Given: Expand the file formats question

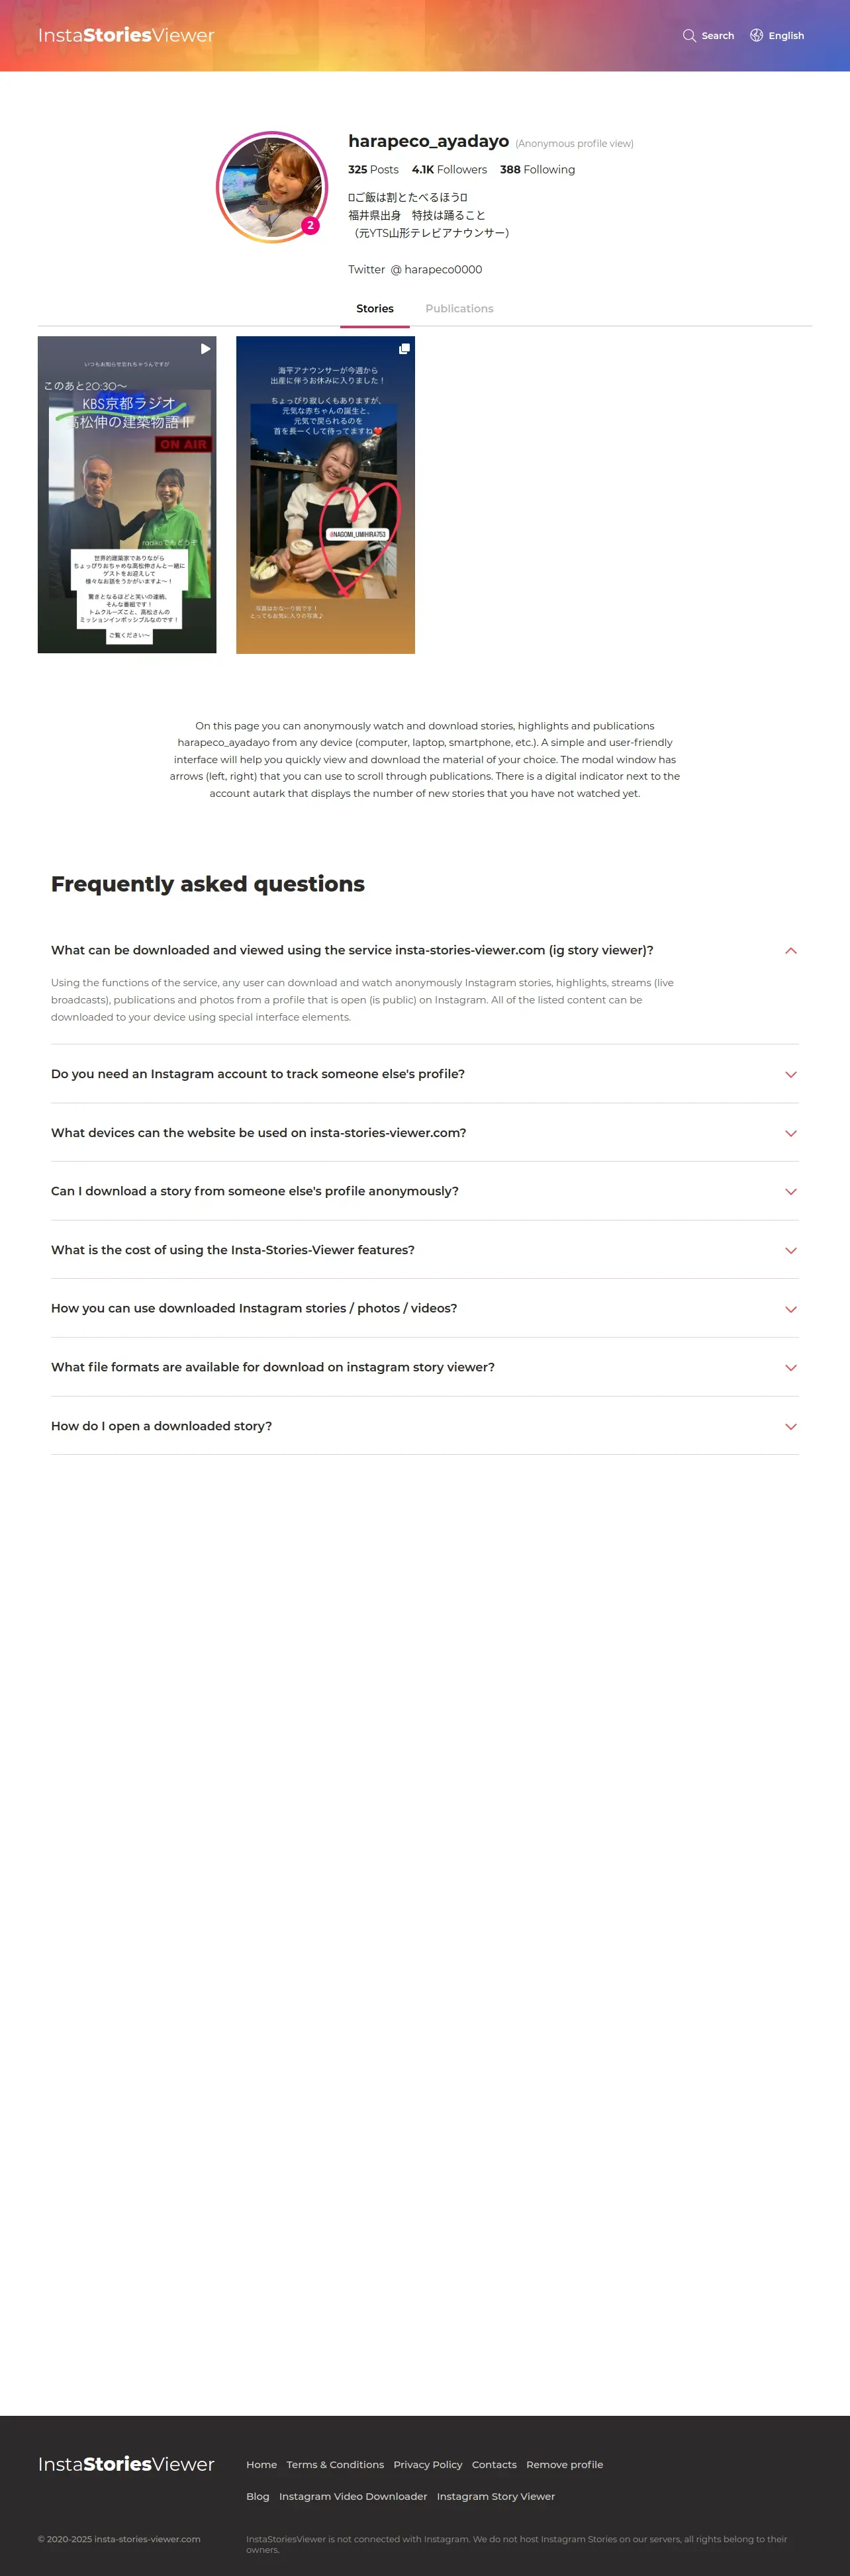Looking at the screenshot, I should tap(790, 1367).
